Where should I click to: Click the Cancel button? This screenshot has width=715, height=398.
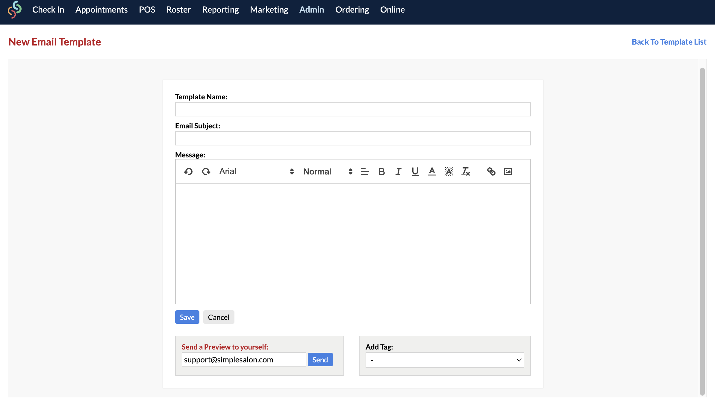point(219,317)
